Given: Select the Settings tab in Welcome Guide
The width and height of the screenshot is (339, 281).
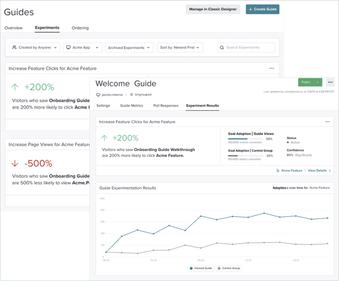Looking at the screenshot, I should tap(103, 105).
